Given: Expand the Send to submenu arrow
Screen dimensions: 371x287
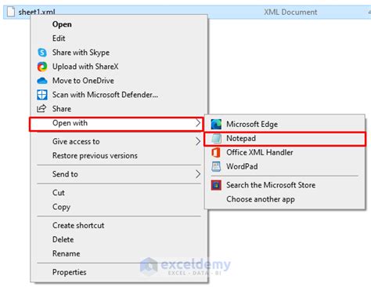Looking at the screenshot, I should pyautogui.click(x=198, y=174).
